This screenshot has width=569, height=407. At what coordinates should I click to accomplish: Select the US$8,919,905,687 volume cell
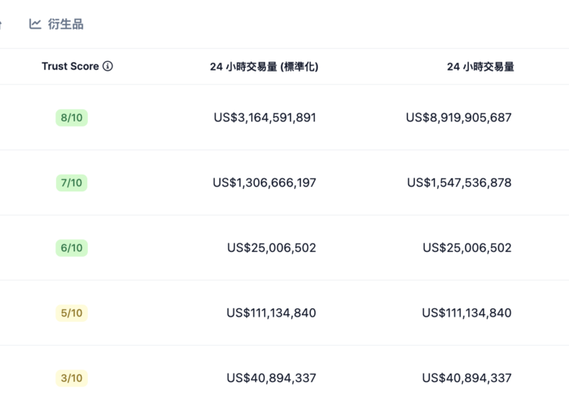point(459,118)
